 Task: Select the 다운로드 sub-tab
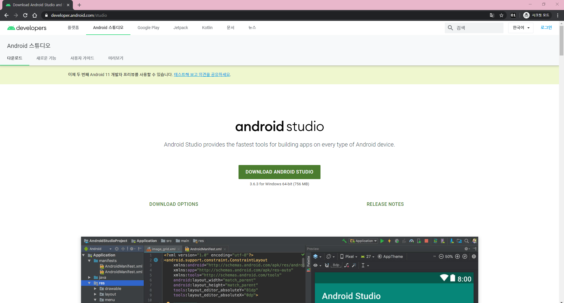[15, 58]
